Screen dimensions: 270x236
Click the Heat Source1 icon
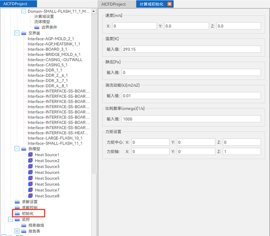tap(30, 154)
